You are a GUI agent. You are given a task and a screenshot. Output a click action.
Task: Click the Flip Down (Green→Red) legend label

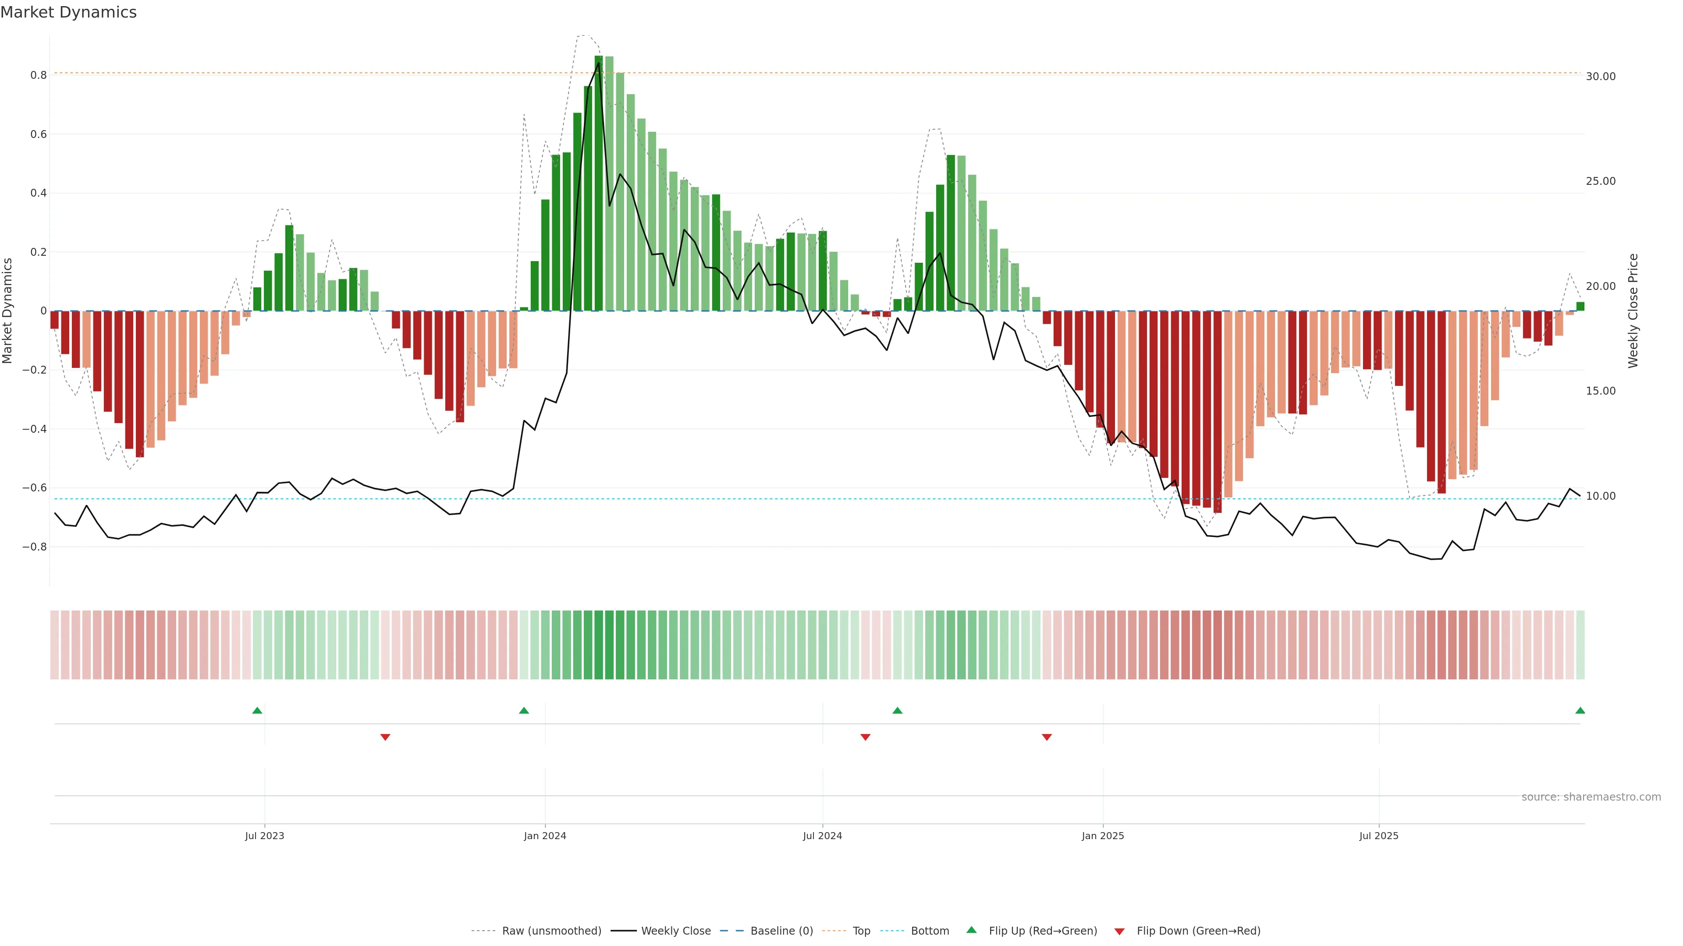coord(1198,931)
